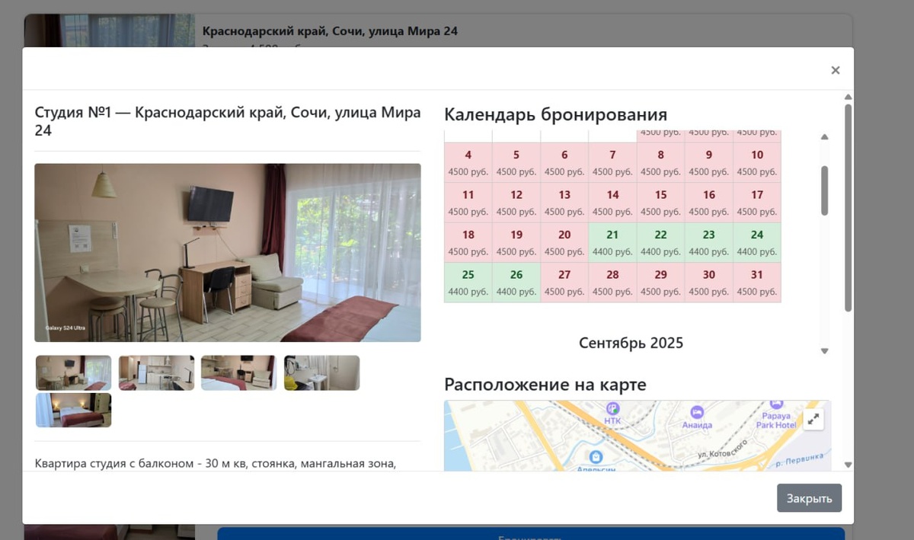Click booked date 31 in the calendar
The height and width of the screenshot is (540, 914).
pyautogui.click(x=757, y=283)
